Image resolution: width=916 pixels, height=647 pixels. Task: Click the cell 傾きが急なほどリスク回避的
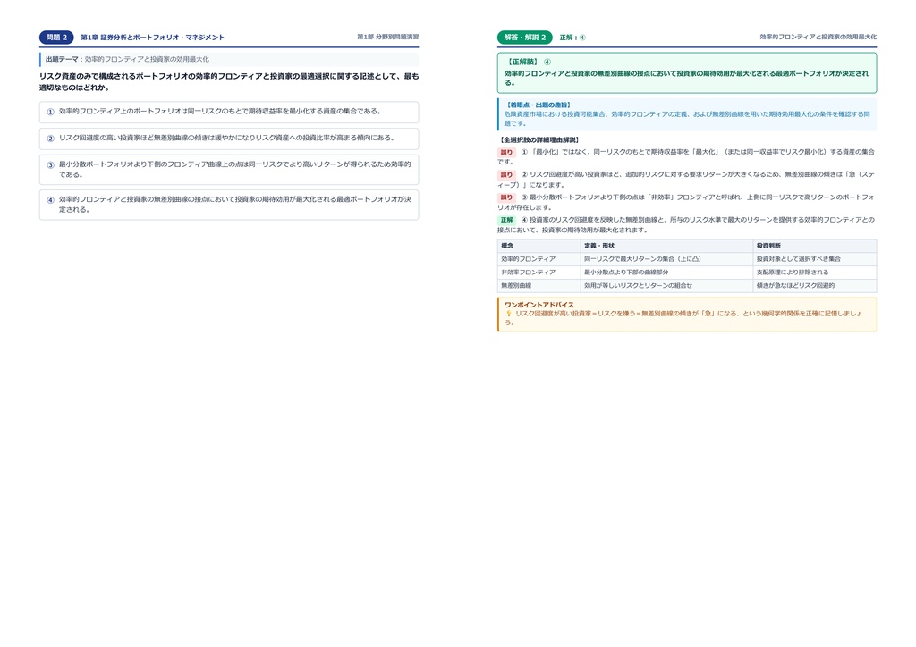click(815, 286)
